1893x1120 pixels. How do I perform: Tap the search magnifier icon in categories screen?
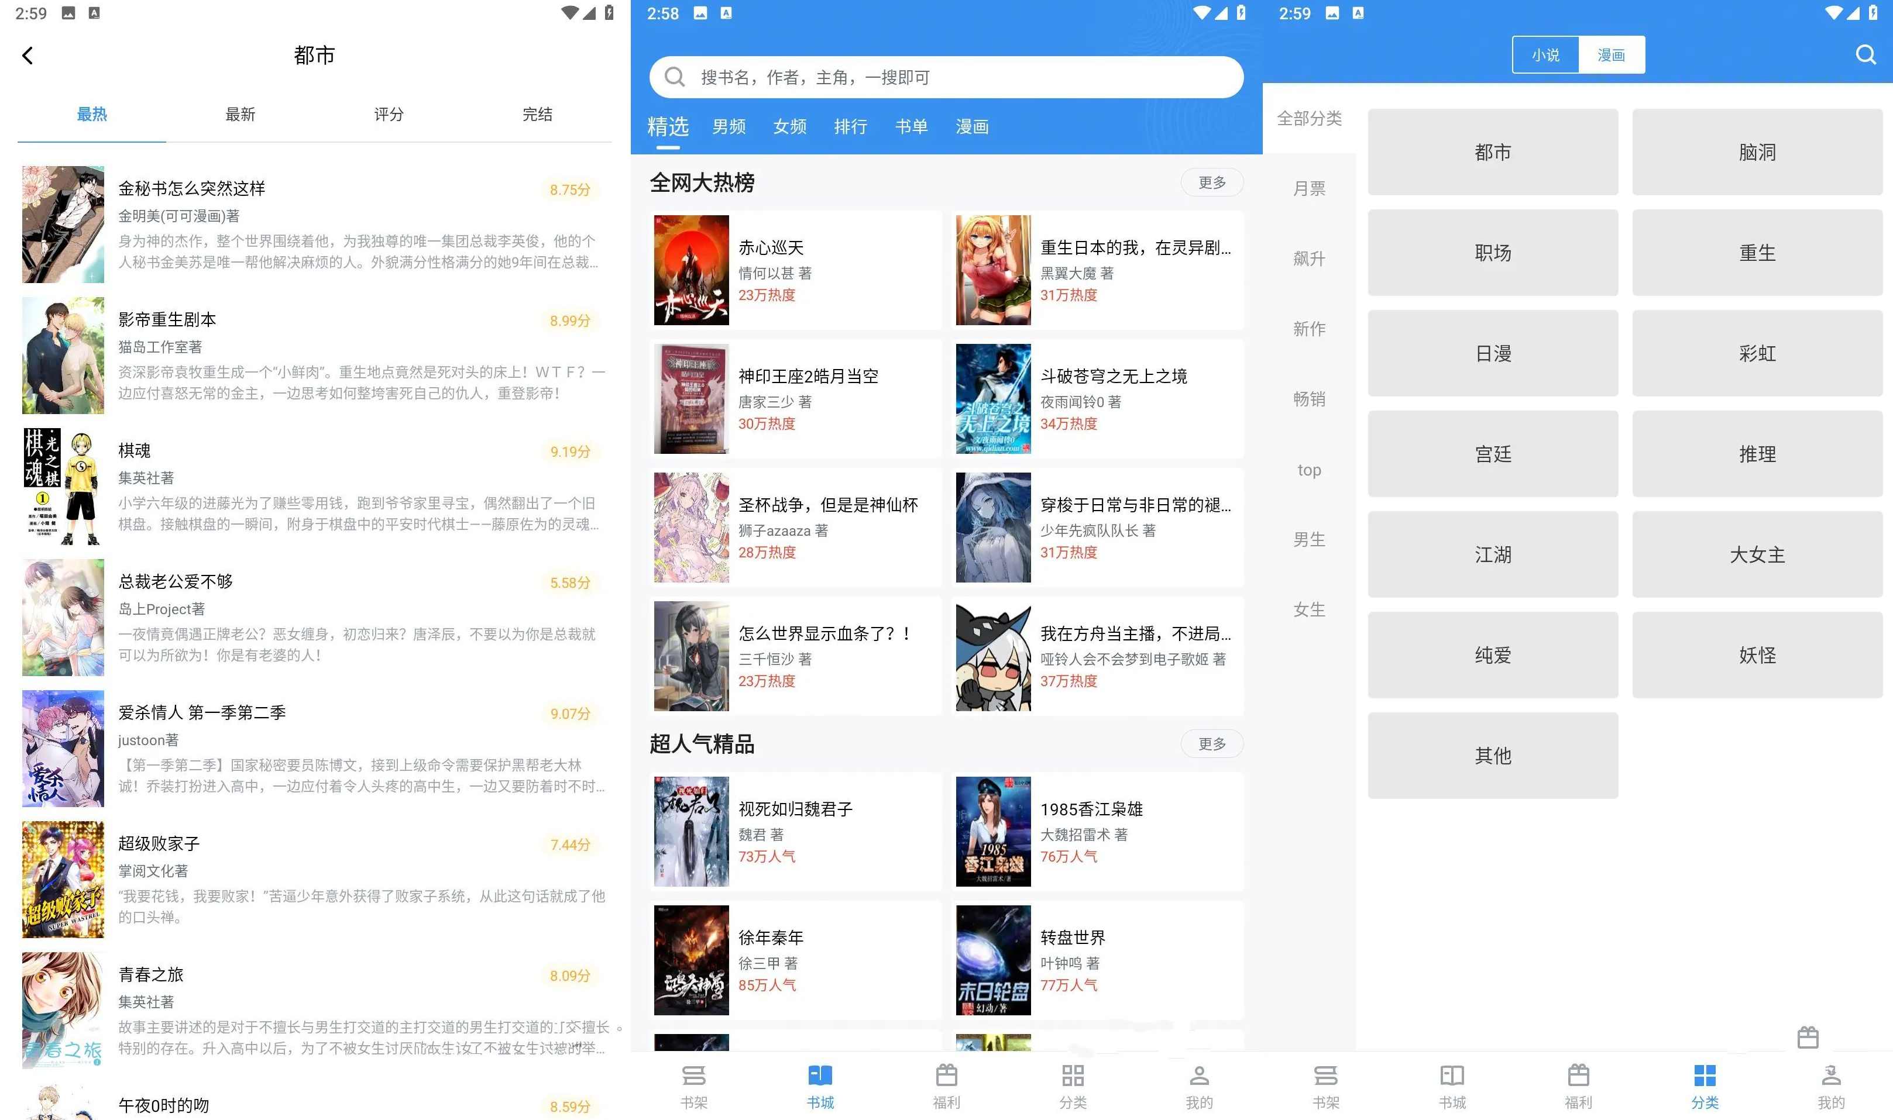pyautogui.click(x=1866, y=54)
